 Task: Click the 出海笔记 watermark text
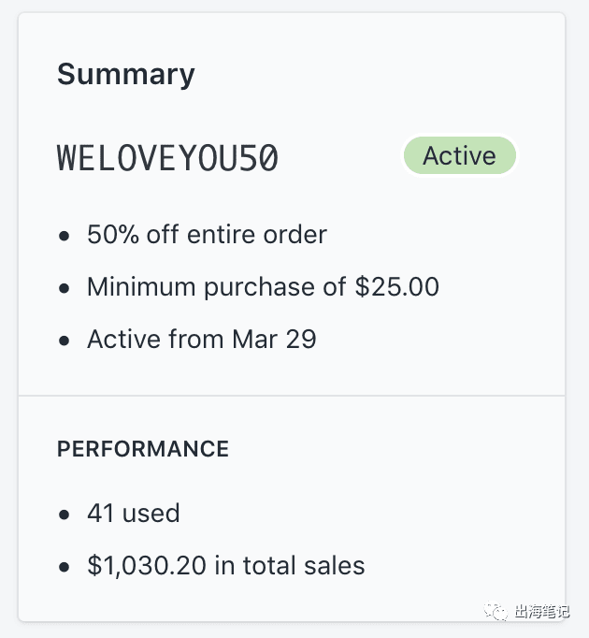pyautogui.click(x=541, y=613)
